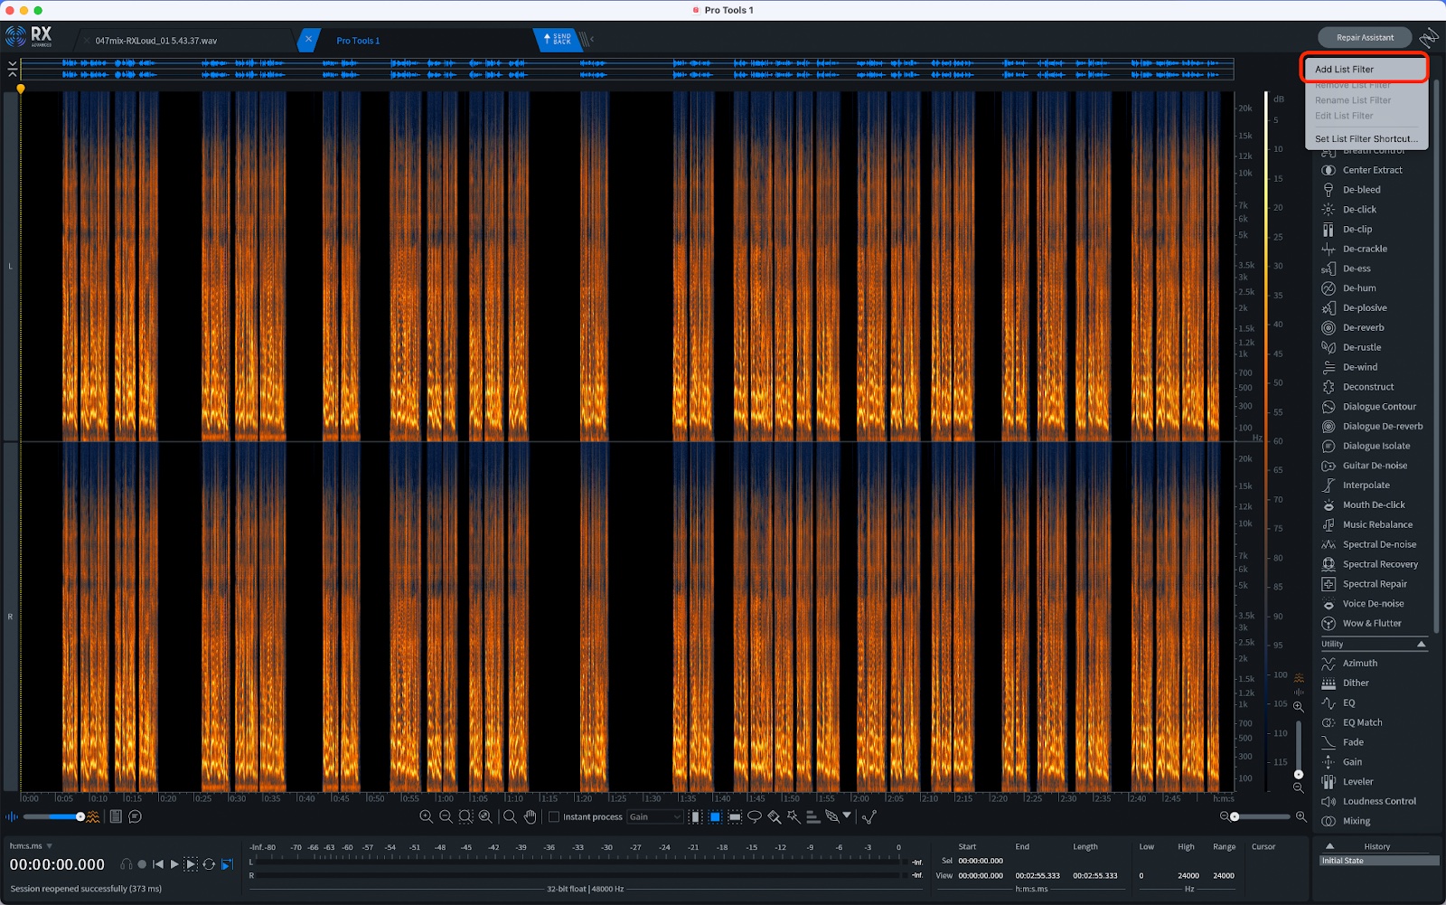Toggle the time-frequency selection tool
This screenshot has width=1446, height=905.
[x=715, y=816]
